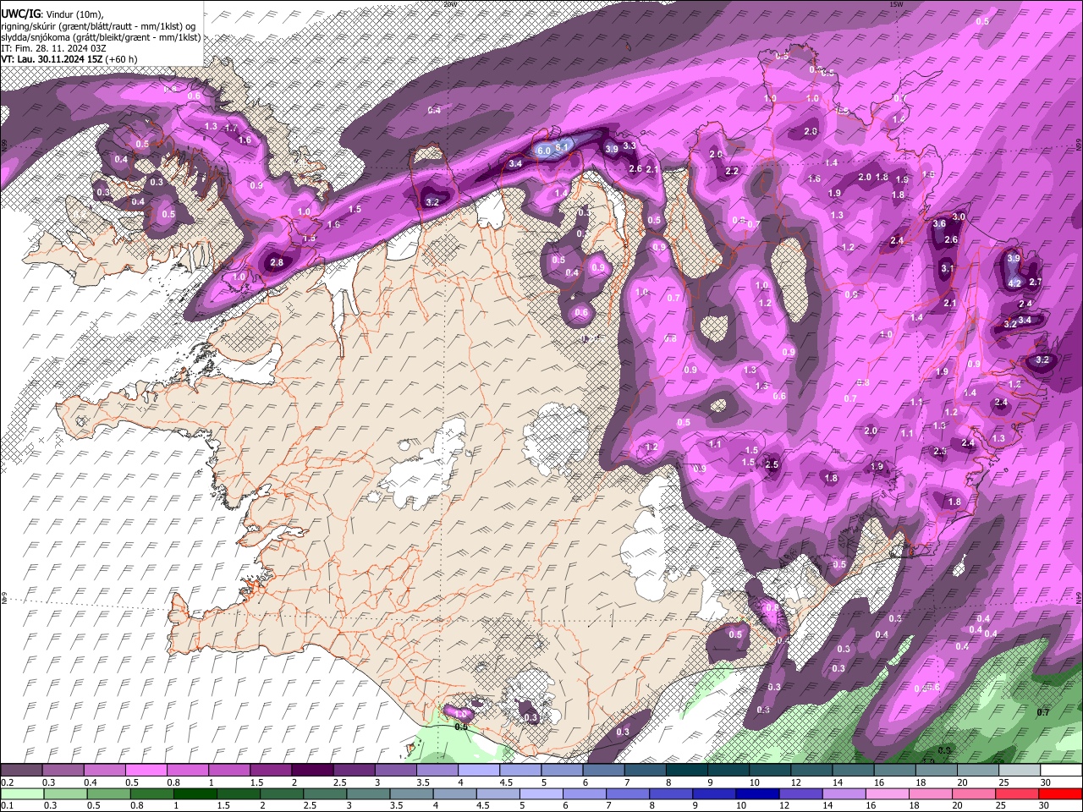This screenshot has height=812, width=1083.
Task: Select the darkest green 1–1.5 swatch in rain scale
Action: point(195,793)
